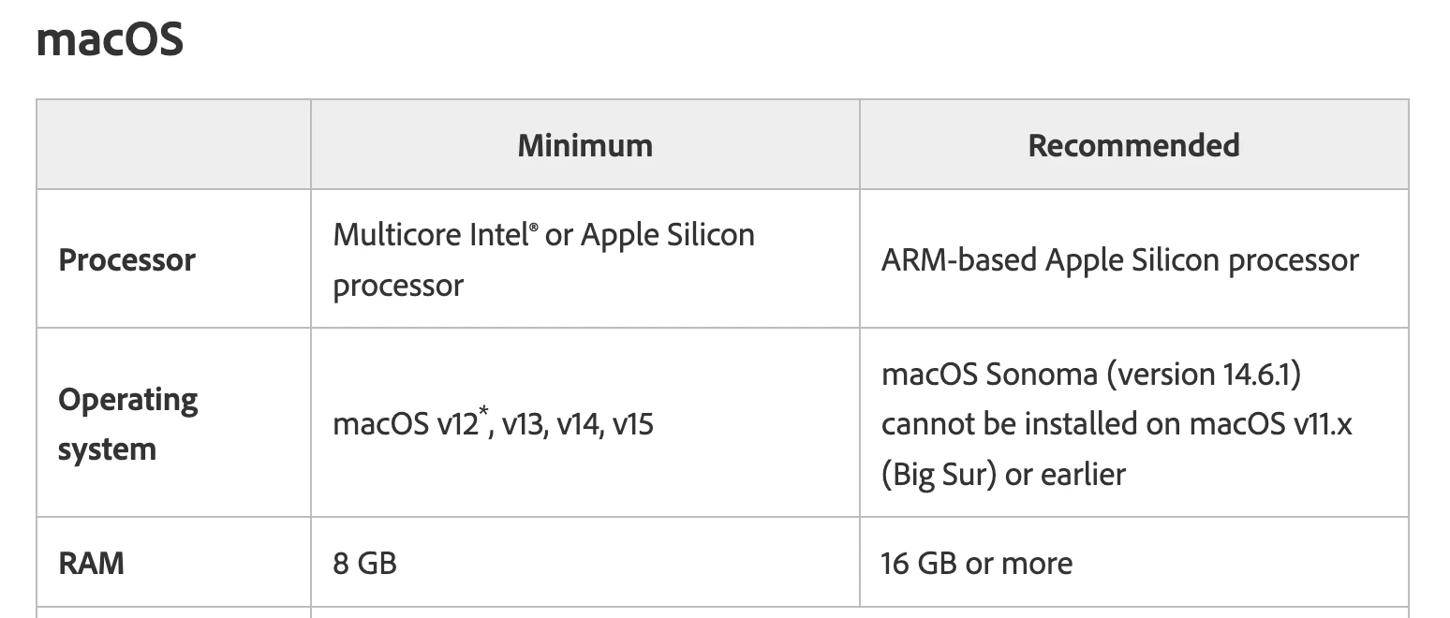Click the Processor row label
1450x618 pixels.
click(126, 260)
